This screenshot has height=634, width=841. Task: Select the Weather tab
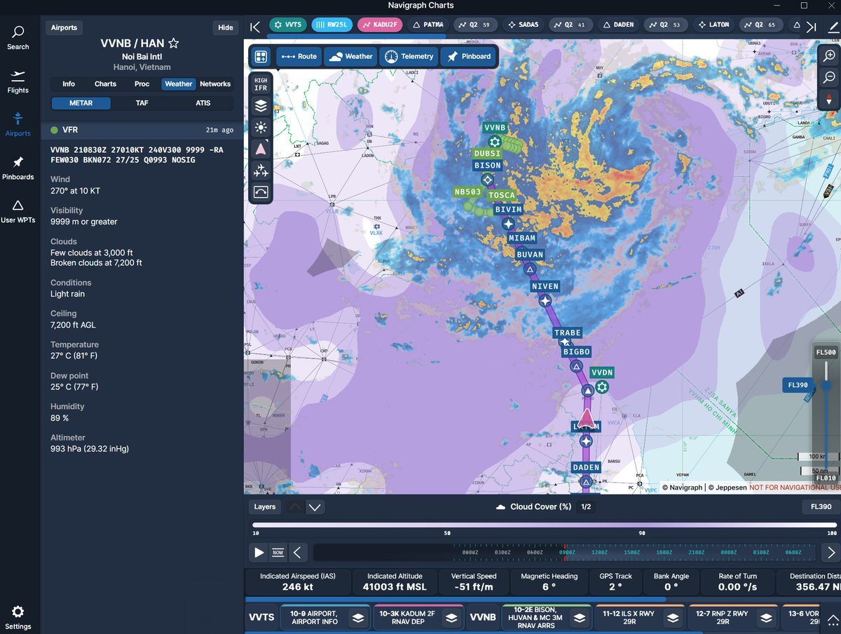pos(179,84)
